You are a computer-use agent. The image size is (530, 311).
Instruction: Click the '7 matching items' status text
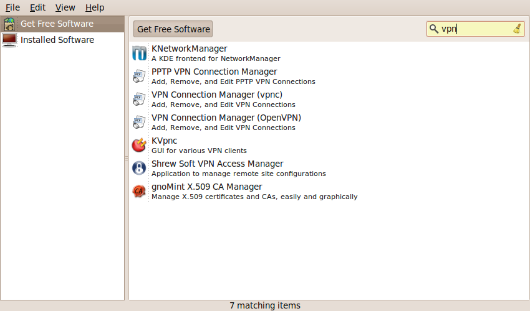(x=265, y=305)
